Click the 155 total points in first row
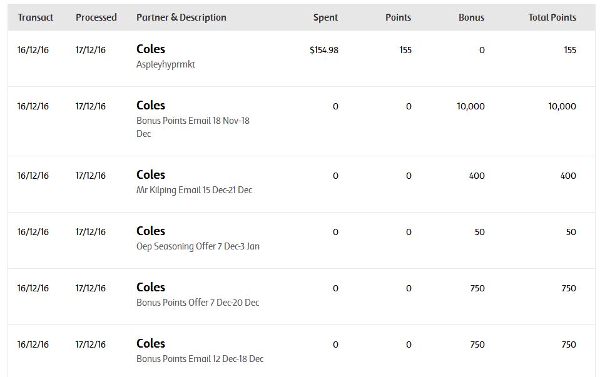The height and width of the screenshot is (377, 605). pos(570,50)
